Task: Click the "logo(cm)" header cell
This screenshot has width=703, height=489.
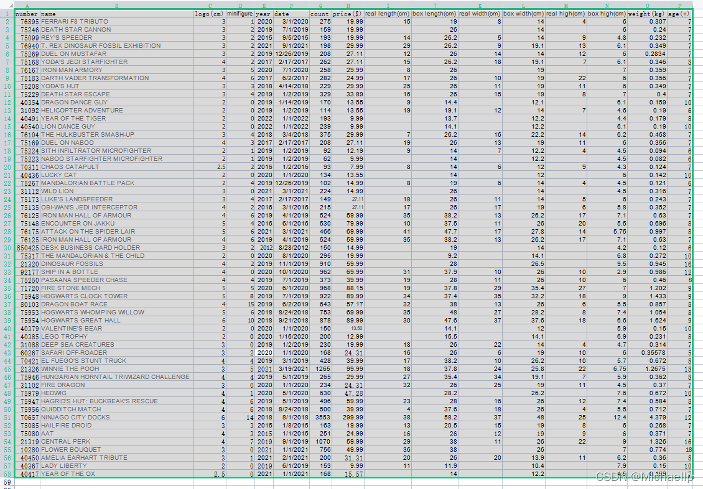Action: [x=210, y=14]
